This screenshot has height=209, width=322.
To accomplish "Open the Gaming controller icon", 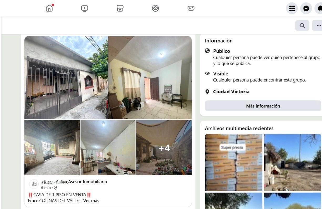I will pyautogui.click(x=191, y=8).
